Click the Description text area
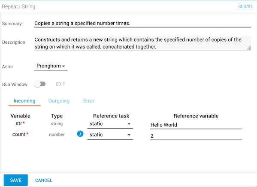 142,43
